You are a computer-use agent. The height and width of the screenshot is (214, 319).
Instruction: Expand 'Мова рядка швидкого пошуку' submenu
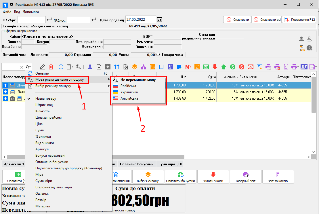tap(60, 79)
